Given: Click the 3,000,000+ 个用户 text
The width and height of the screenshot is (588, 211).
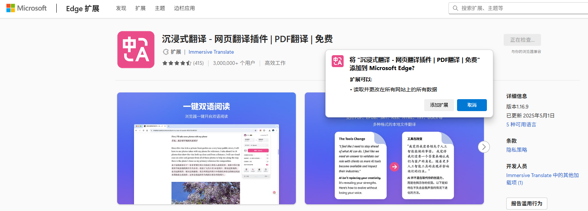Looking at the screenshot, I should [x=234, y=63].
